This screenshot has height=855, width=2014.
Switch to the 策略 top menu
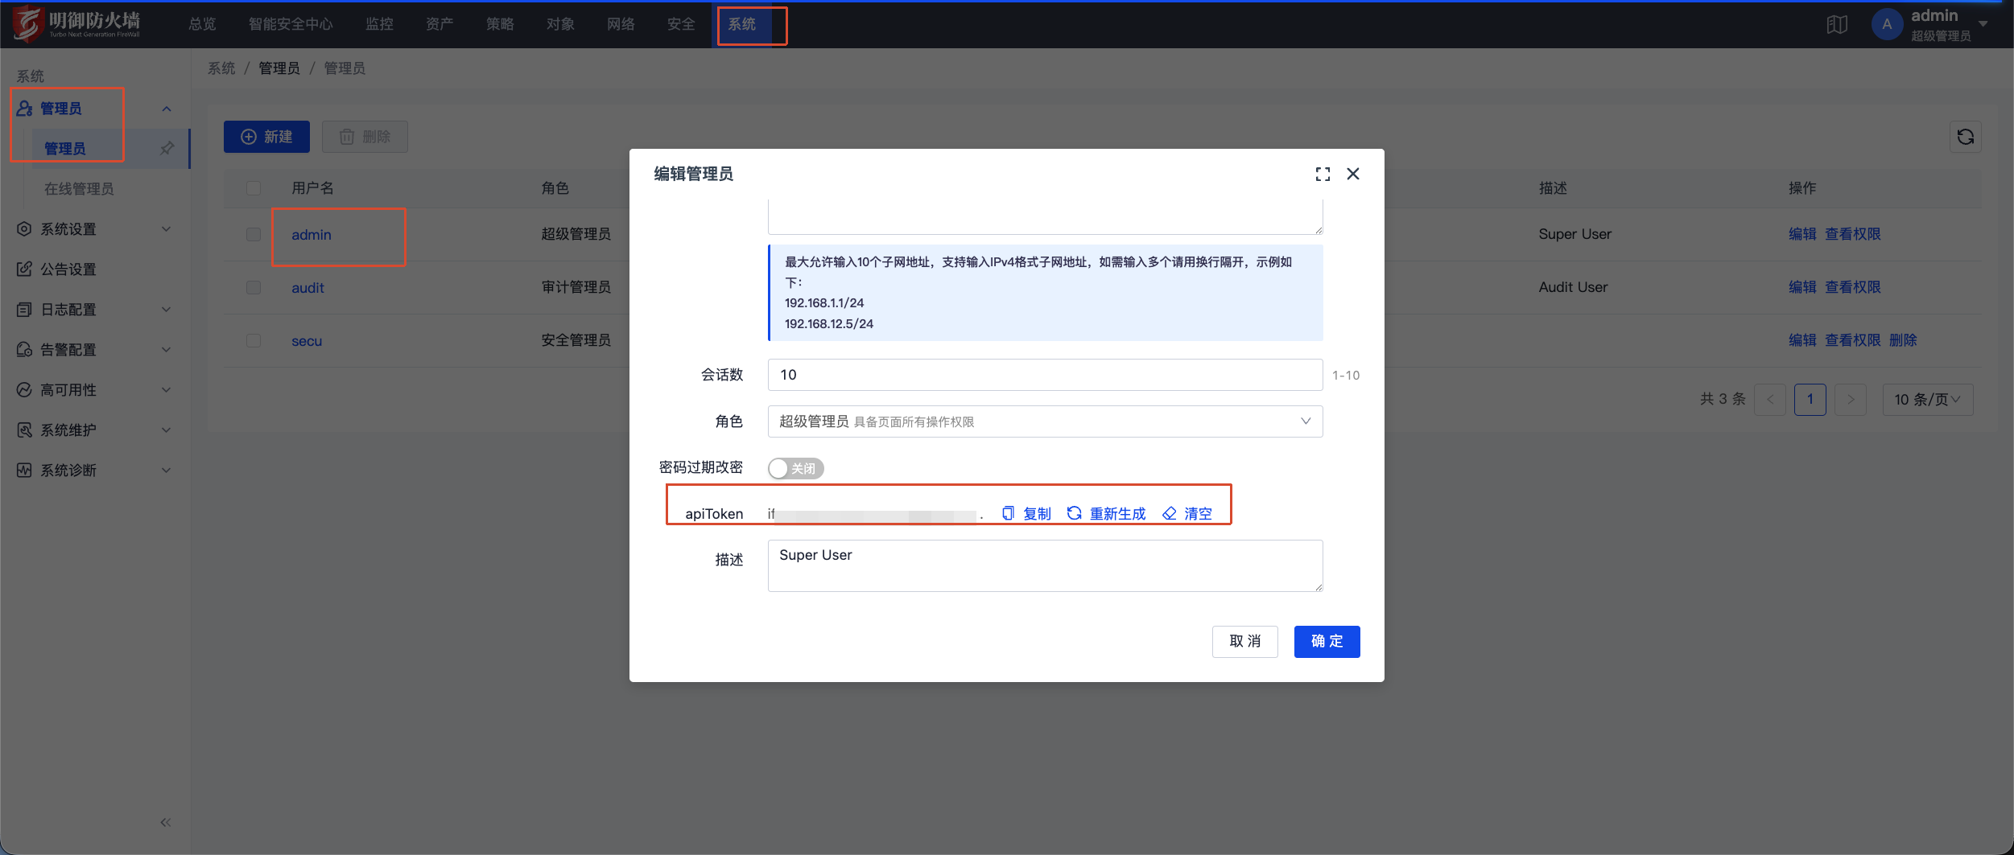pos(500,24)
